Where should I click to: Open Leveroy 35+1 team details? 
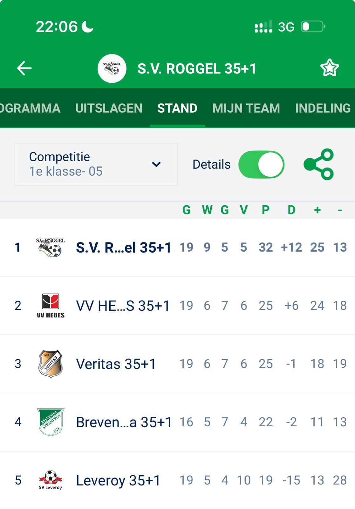point(118,480)
